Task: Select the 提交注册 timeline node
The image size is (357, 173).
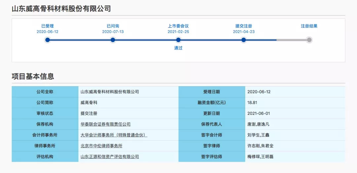Action: pyautogui.click(x=244, y=40)
